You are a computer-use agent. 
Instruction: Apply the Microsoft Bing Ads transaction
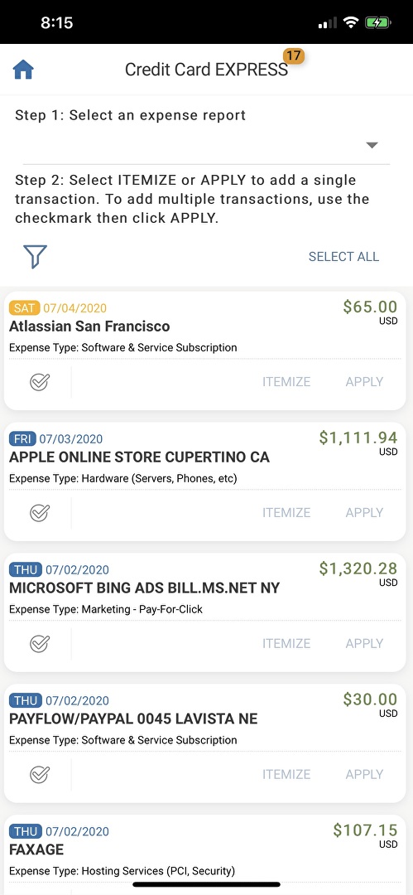click(x=364, y=643)
